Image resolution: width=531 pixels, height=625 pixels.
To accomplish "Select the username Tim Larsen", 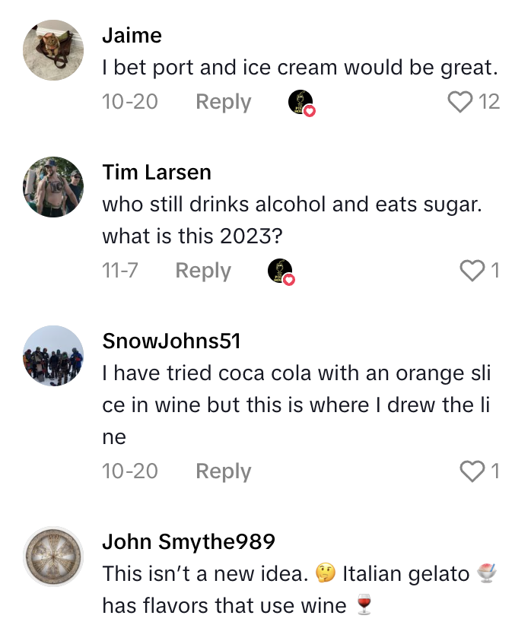I will [x=157, y=172].
